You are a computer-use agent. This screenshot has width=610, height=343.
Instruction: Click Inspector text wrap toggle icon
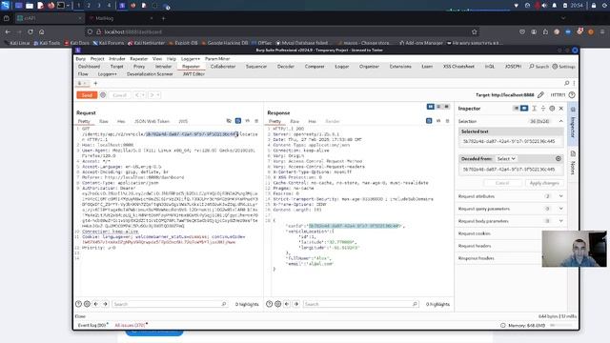[x=534, y=108]
